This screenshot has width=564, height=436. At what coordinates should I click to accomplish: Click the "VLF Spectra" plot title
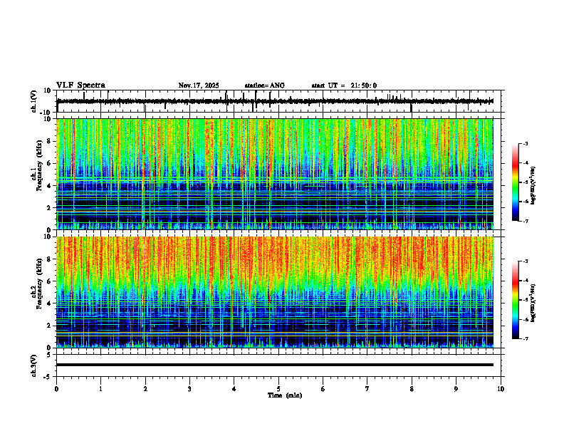pyautogui.click(x=80, y=85)
